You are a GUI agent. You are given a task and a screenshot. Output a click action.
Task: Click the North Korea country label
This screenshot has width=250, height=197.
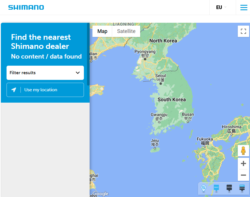pyautogui.click(x=163, y=41)
